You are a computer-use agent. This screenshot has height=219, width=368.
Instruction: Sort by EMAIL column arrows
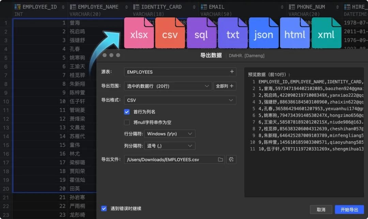click(282, 7)
